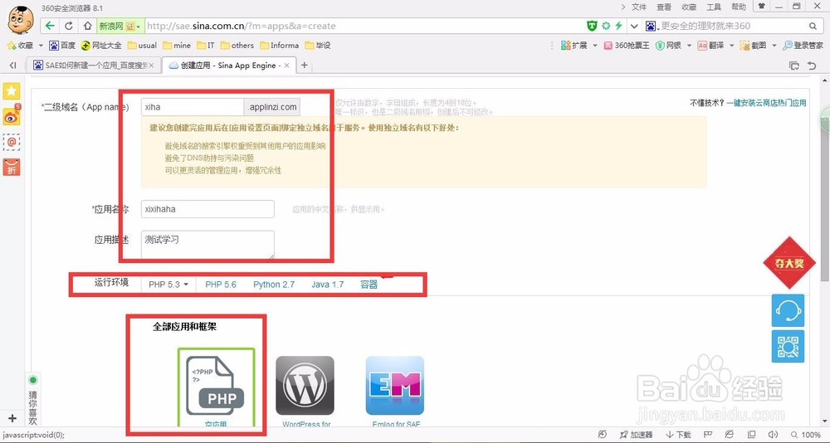The width and height of the screenshot is (830, 443).
Task: Open the 工具 menu
Action: [x=714, y=7]
